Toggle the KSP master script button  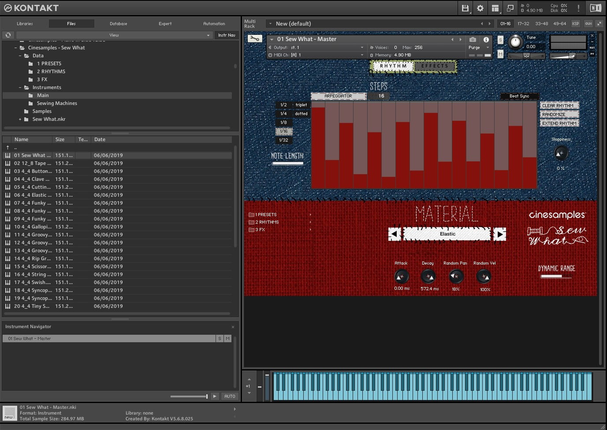tap(575, 23)
